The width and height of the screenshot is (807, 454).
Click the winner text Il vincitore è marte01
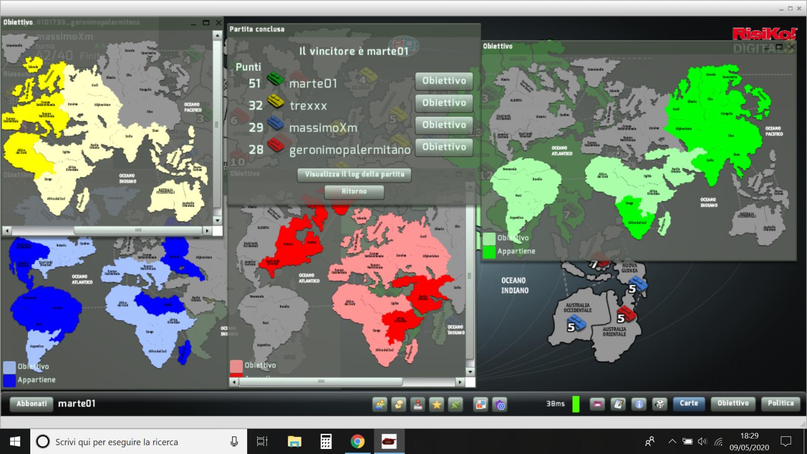click(354, 51)
